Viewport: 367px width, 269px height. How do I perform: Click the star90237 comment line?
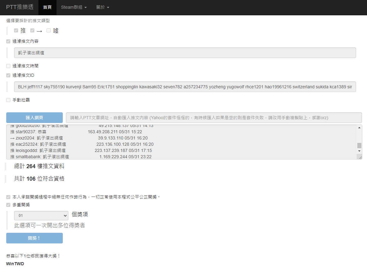coord(76,132)
